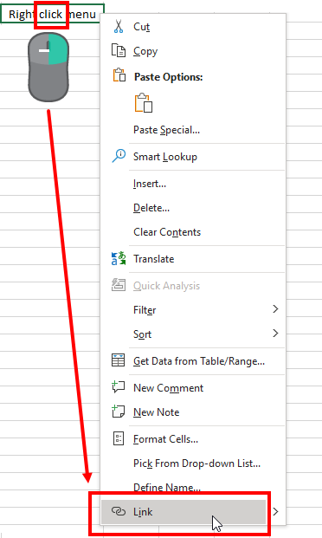
Task: Click the Copy pages icon
Action: (x=119, y=50)
